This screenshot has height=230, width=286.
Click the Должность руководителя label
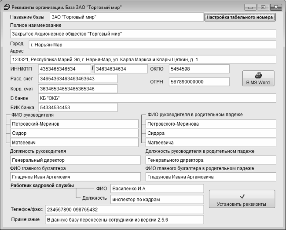(38, 151)
